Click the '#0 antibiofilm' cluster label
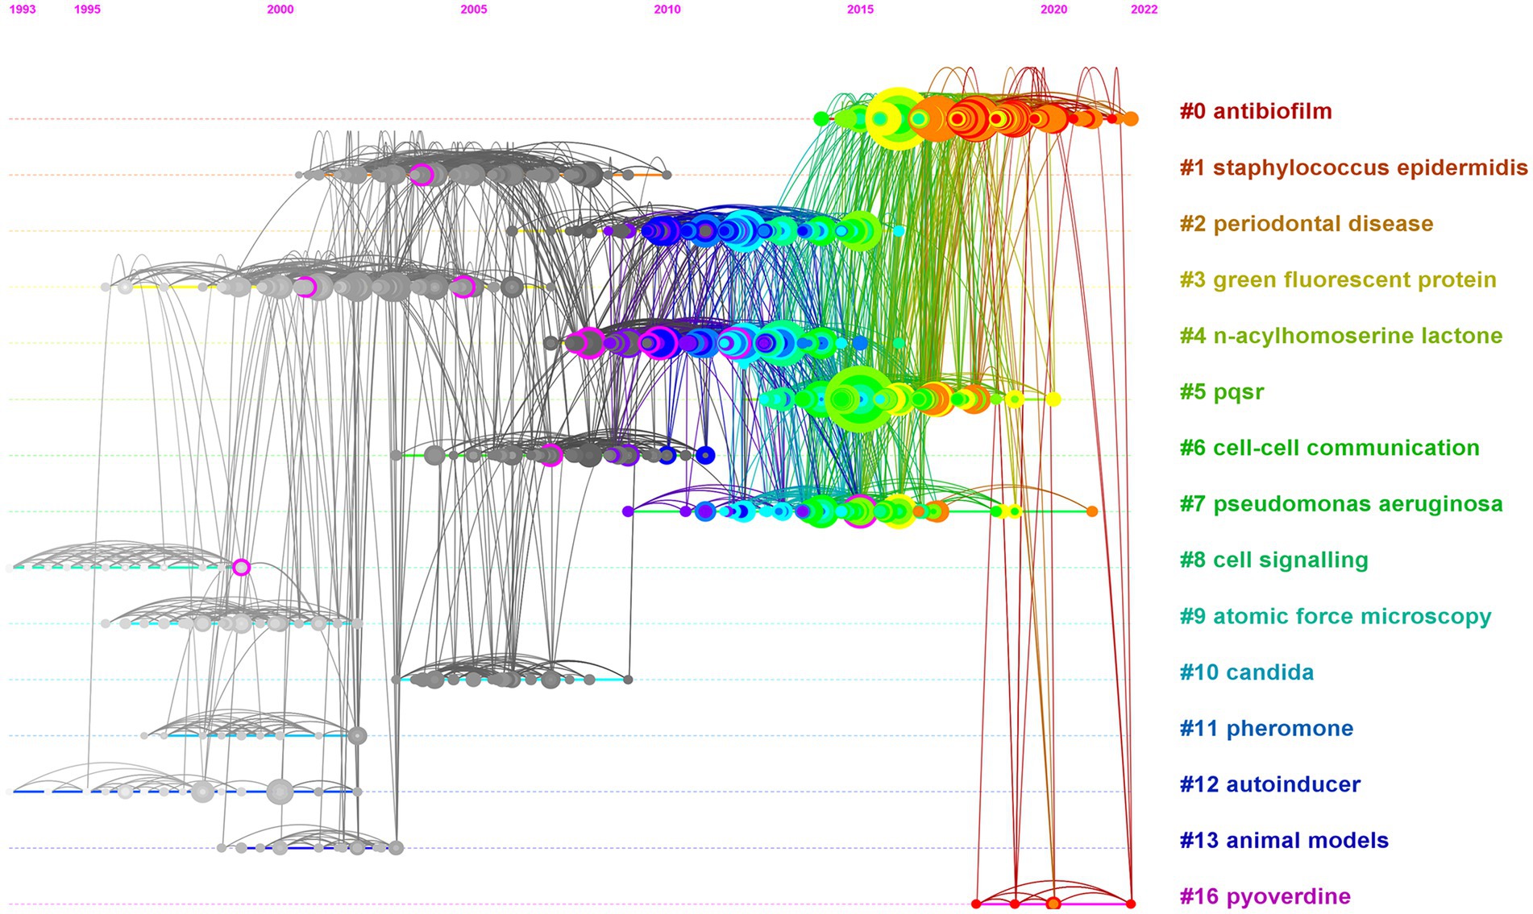 click(1256, 111)
